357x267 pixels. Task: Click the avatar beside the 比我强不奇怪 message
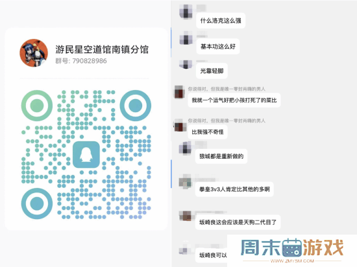(x=179, y=126)
